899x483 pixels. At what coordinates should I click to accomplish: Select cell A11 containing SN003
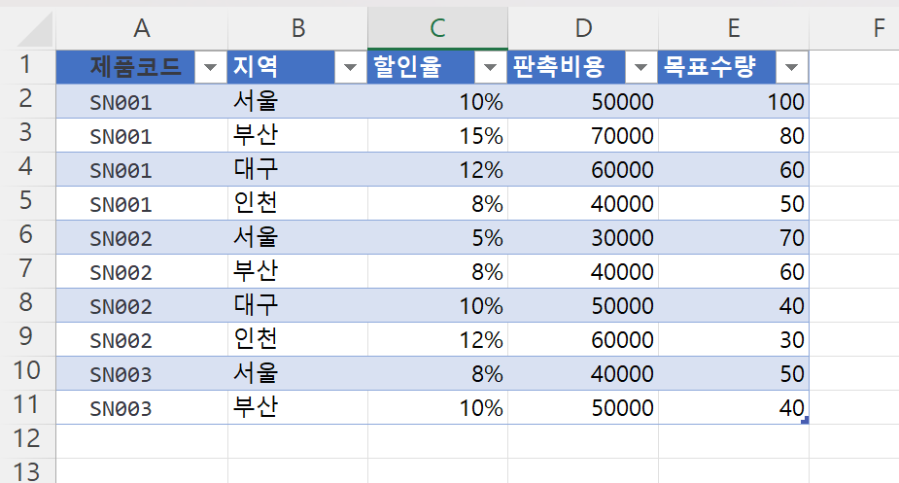tap(142, 407)
